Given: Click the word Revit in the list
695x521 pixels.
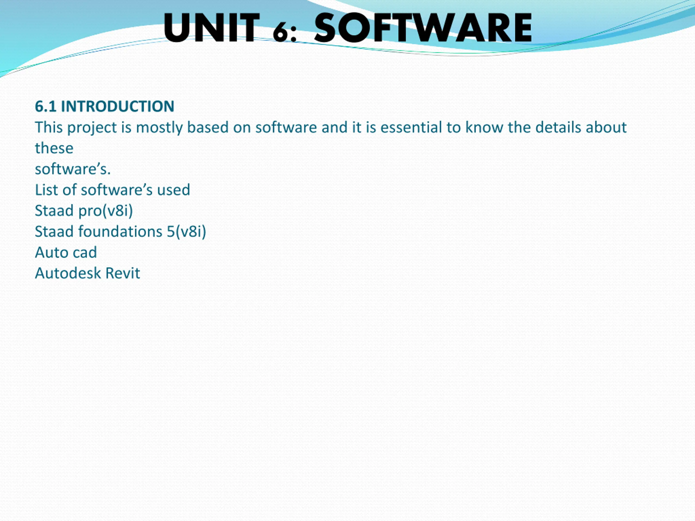Looking at the screenshot, I should [122, 273].
